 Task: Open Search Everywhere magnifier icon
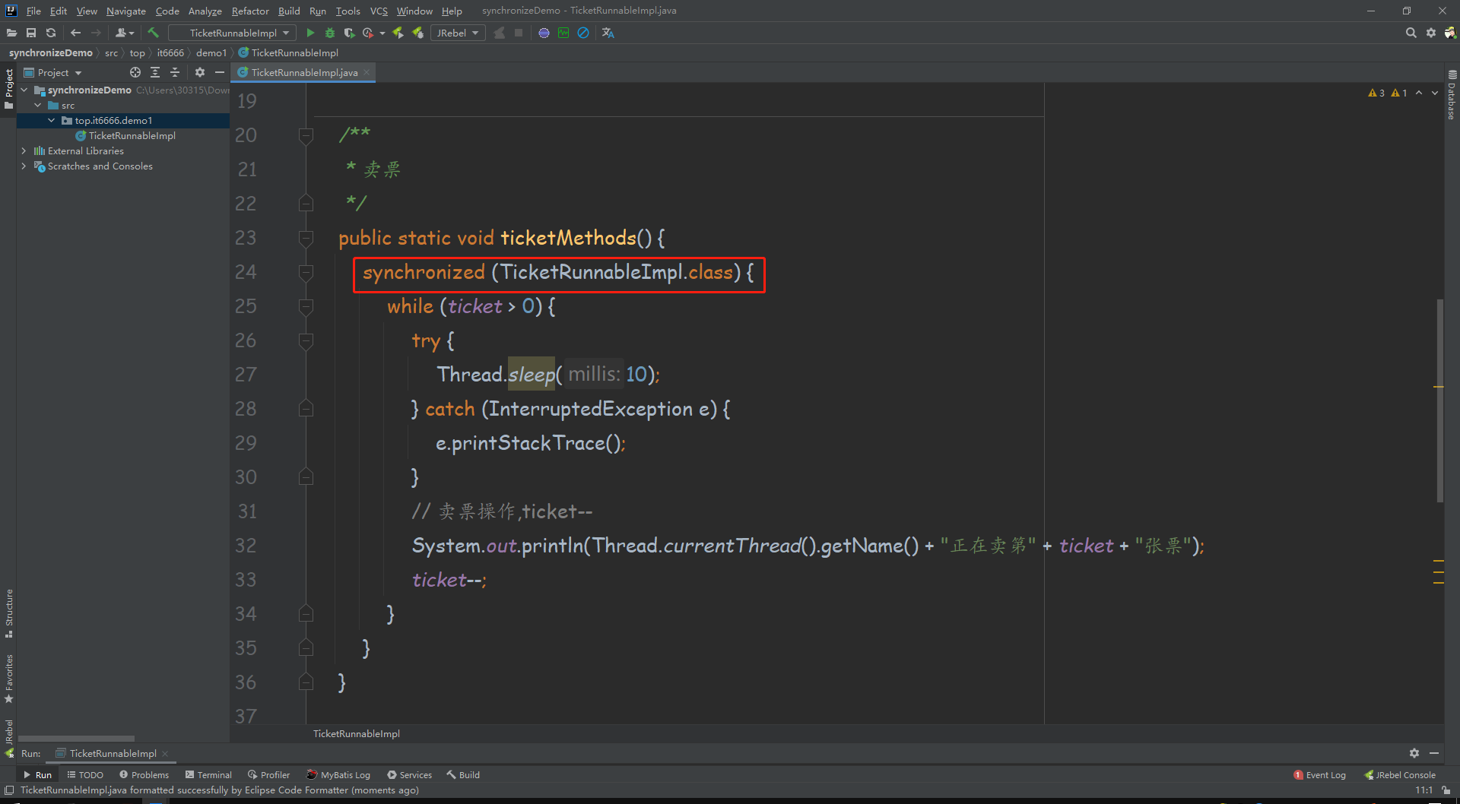pyautogui.click(x=1411, y=33)
